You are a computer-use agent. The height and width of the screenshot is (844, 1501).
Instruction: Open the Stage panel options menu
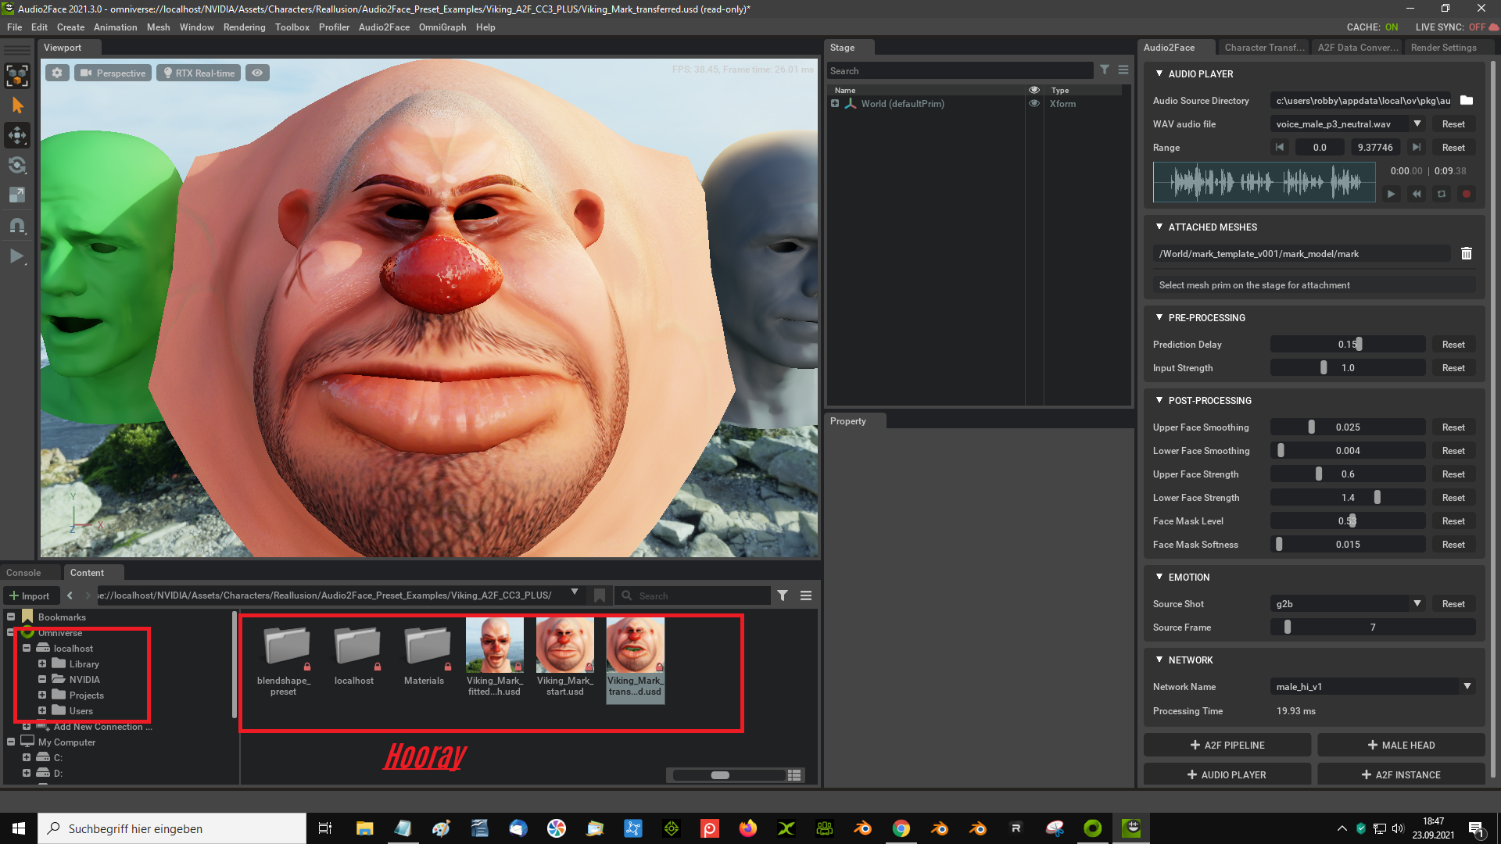(1123, 70)
